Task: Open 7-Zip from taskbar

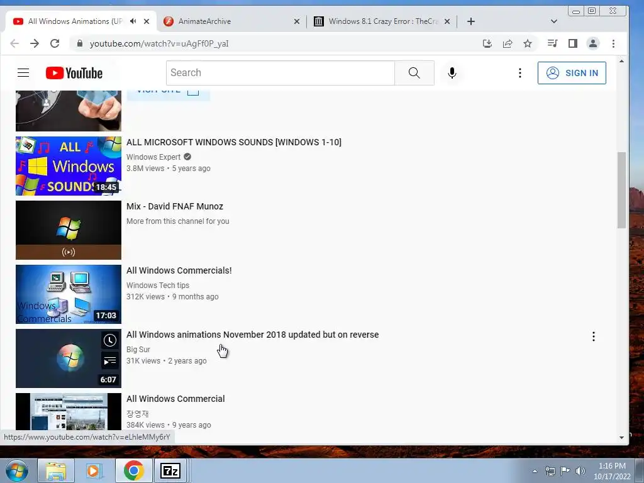Action: pyautogui.click(x=170, y=470)
